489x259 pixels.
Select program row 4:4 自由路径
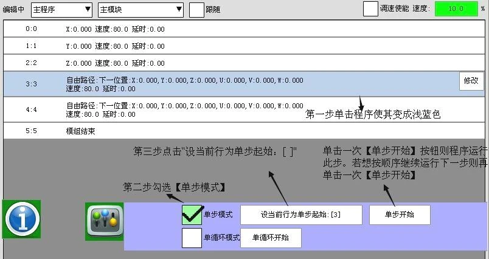[244, 109]
